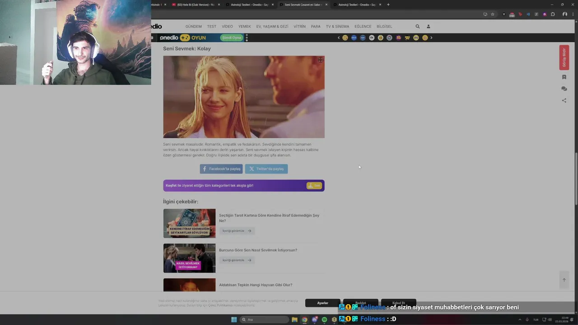
Task: Click İçeriği görüntüle under Tarot article
Action: (237, 231)
